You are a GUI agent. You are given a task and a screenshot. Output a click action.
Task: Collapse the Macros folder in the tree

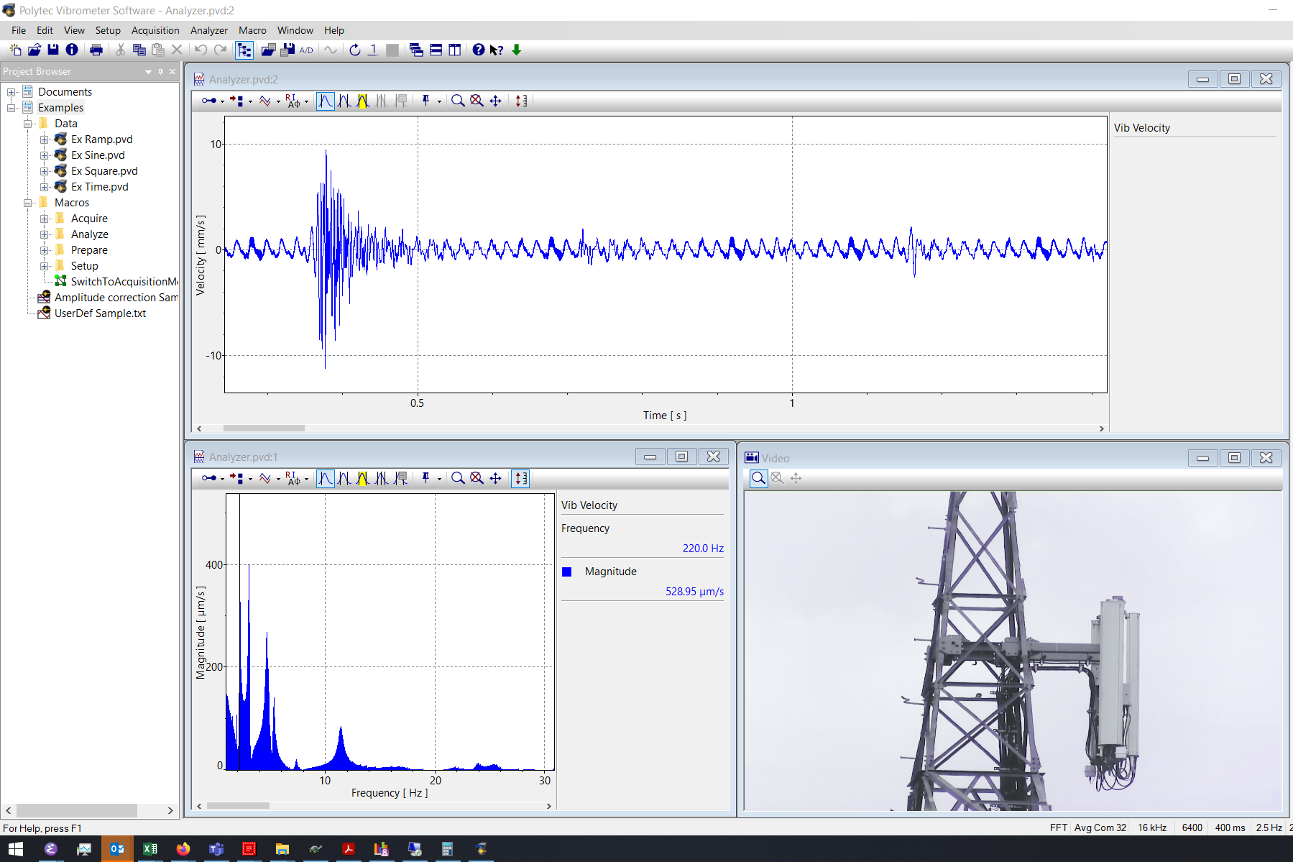(28, 203)
